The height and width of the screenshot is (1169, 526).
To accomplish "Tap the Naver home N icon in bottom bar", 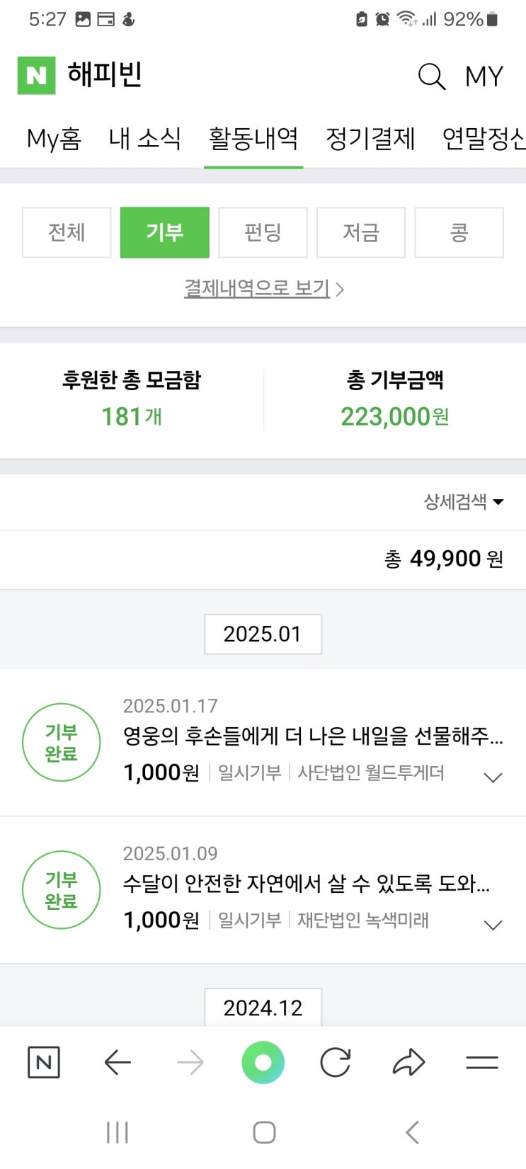I will click(43, 1062).
